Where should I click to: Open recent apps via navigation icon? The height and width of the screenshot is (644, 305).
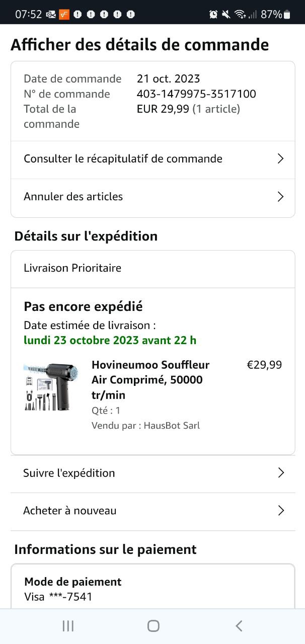pos(68,625)
